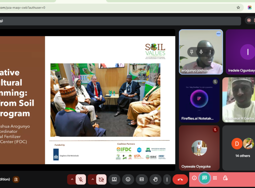Expand audio settings arrow beside microphone

point(71,180)
